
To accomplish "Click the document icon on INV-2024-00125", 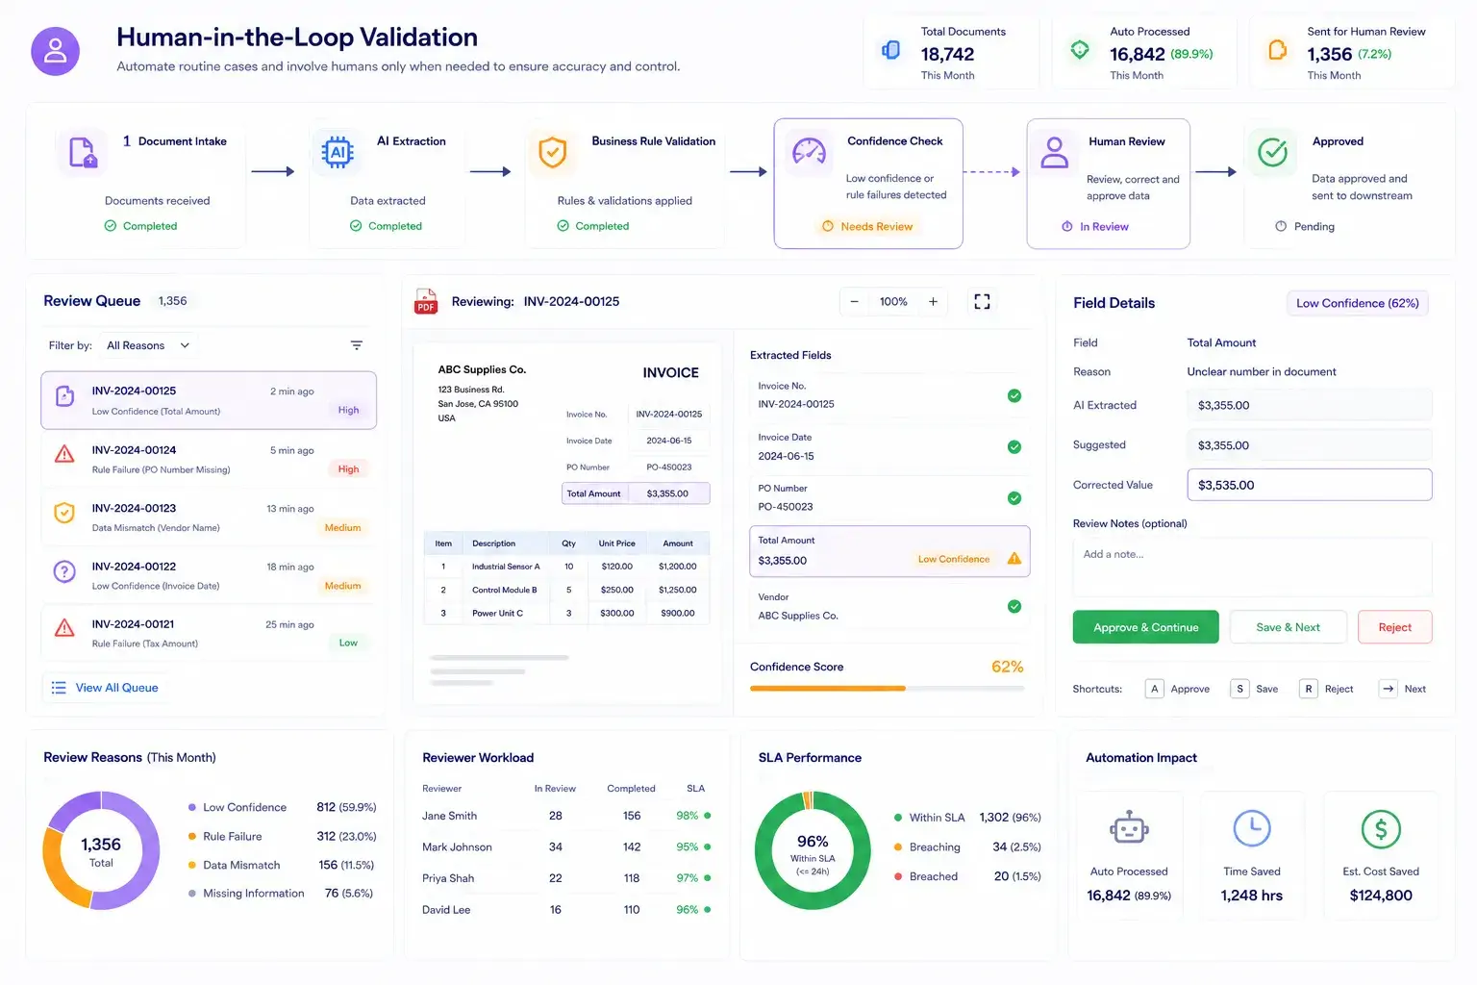I will [x=64, y=396].
